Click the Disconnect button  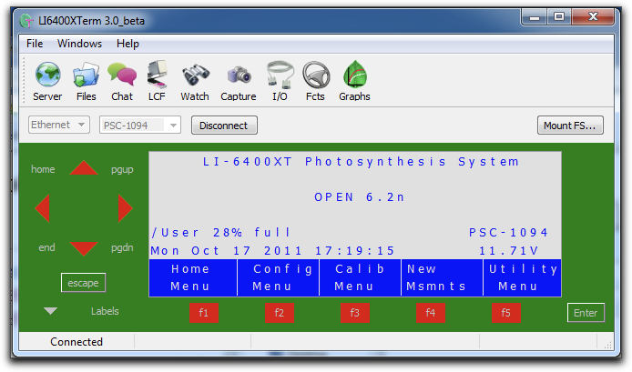[x=224, y=126]
